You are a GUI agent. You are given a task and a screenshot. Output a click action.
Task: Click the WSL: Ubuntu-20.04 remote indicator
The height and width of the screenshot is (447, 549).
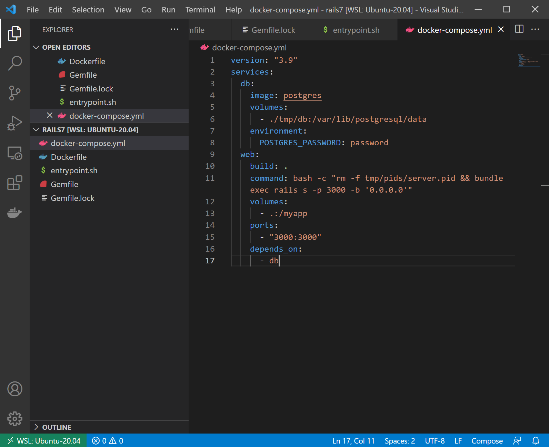[x=43, y=441]
